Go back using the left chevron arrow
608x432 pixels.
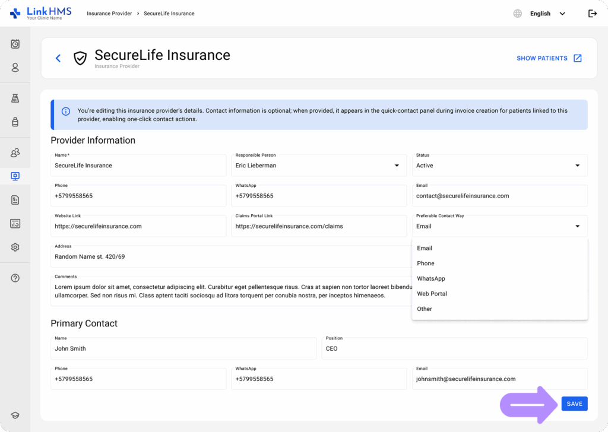pyautogui.click(x=58, y=58)
